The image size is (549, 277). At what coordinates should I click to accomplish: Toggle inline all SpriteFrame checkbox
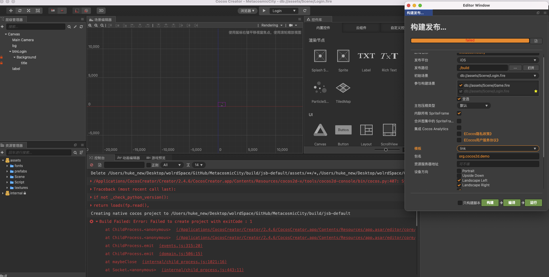click(x=459, y=113)
